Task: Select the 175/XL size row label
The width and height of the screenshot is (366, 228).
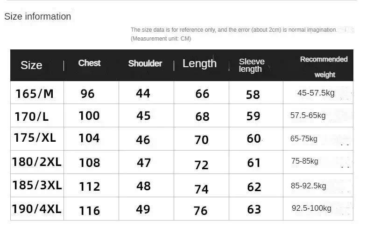Action: (x=35, y=139)
